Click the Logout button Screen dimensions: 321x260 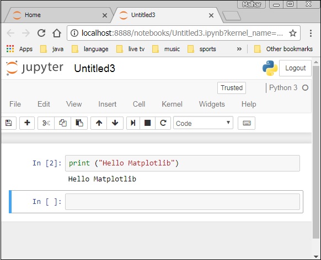click(295, 68)
